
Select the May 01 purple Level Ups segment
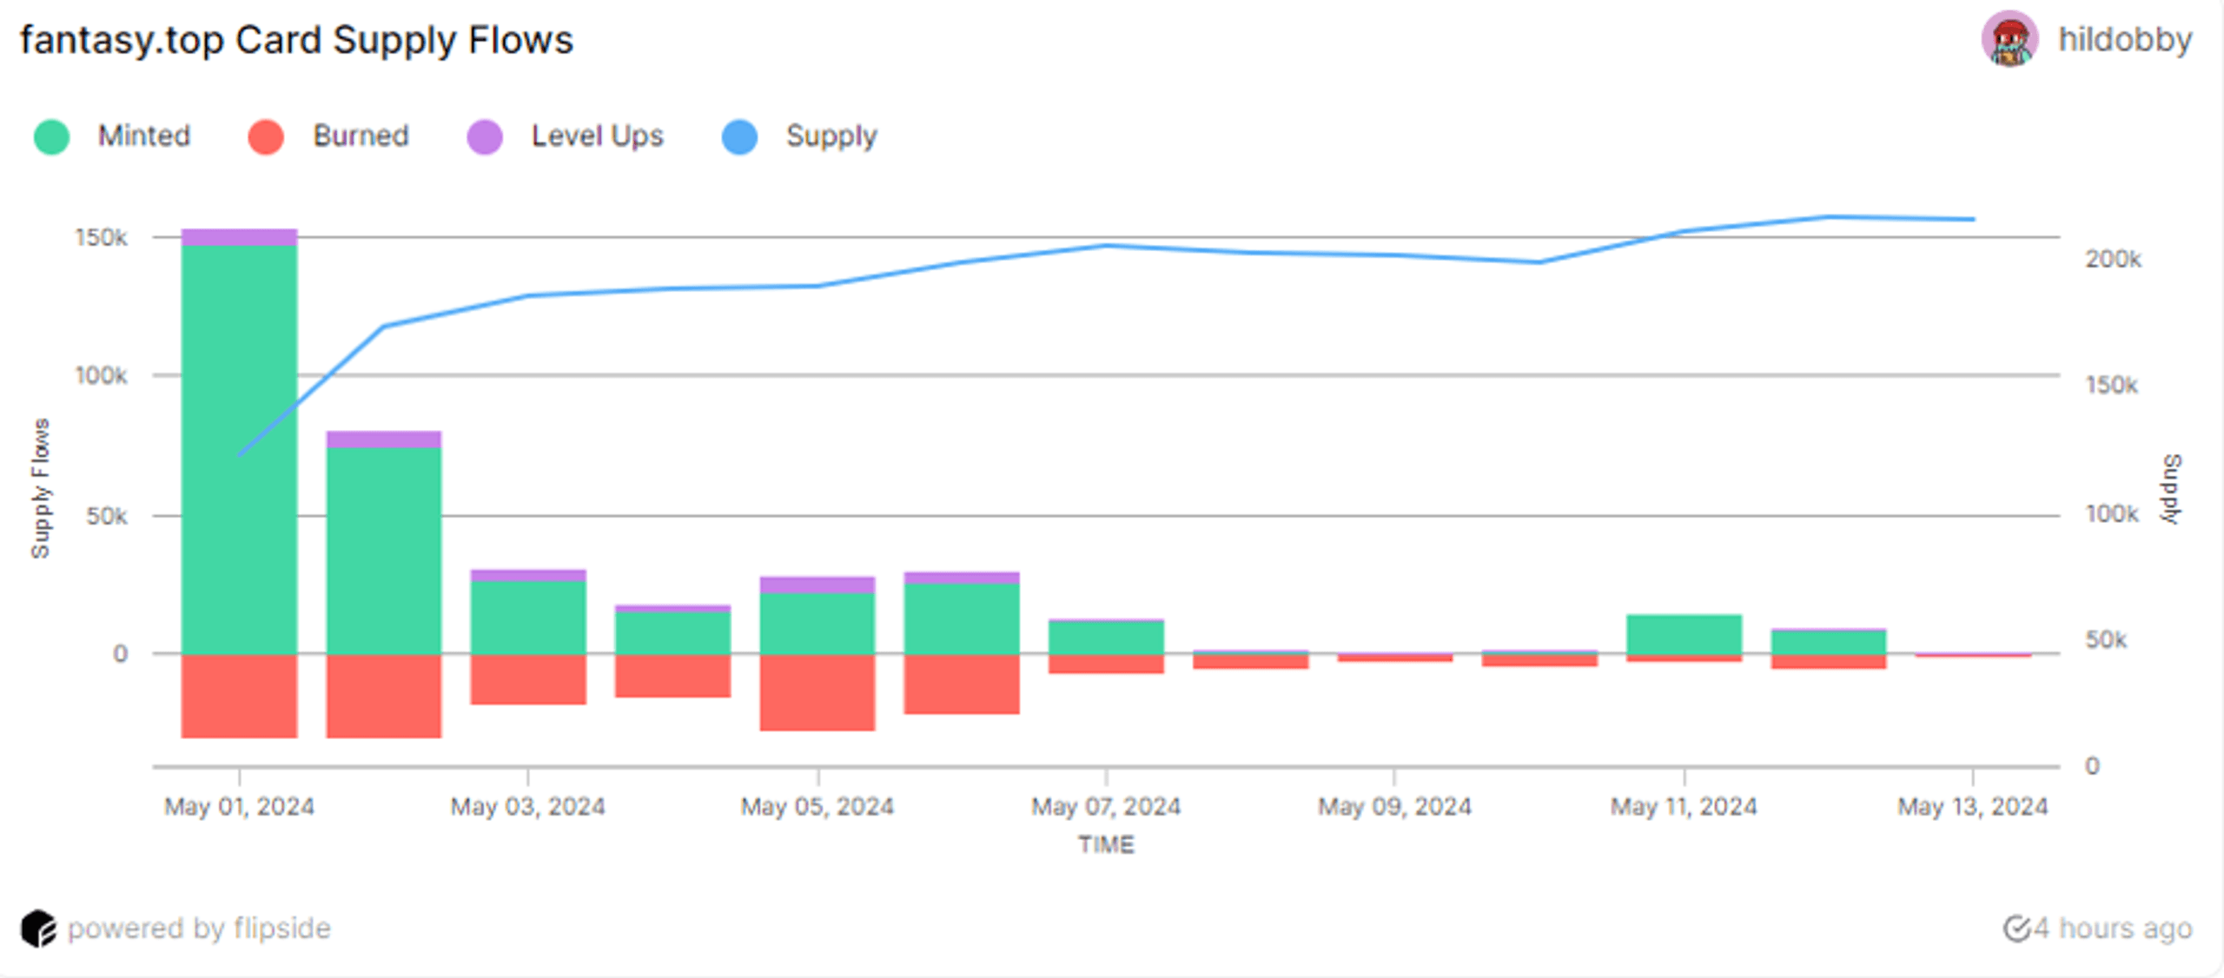pyautogui.click(x=239, y=237)
